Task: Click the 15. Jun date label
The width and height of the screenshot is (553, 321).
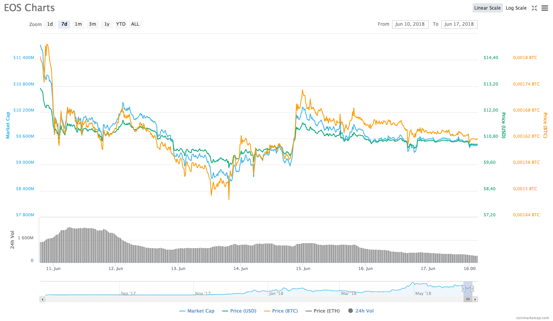Action: coord(303,268)
